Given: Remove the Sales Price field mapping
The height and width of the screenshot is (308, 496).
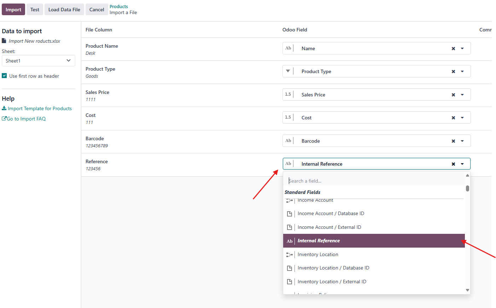Looking at the screenshot, I should (453, 95).
